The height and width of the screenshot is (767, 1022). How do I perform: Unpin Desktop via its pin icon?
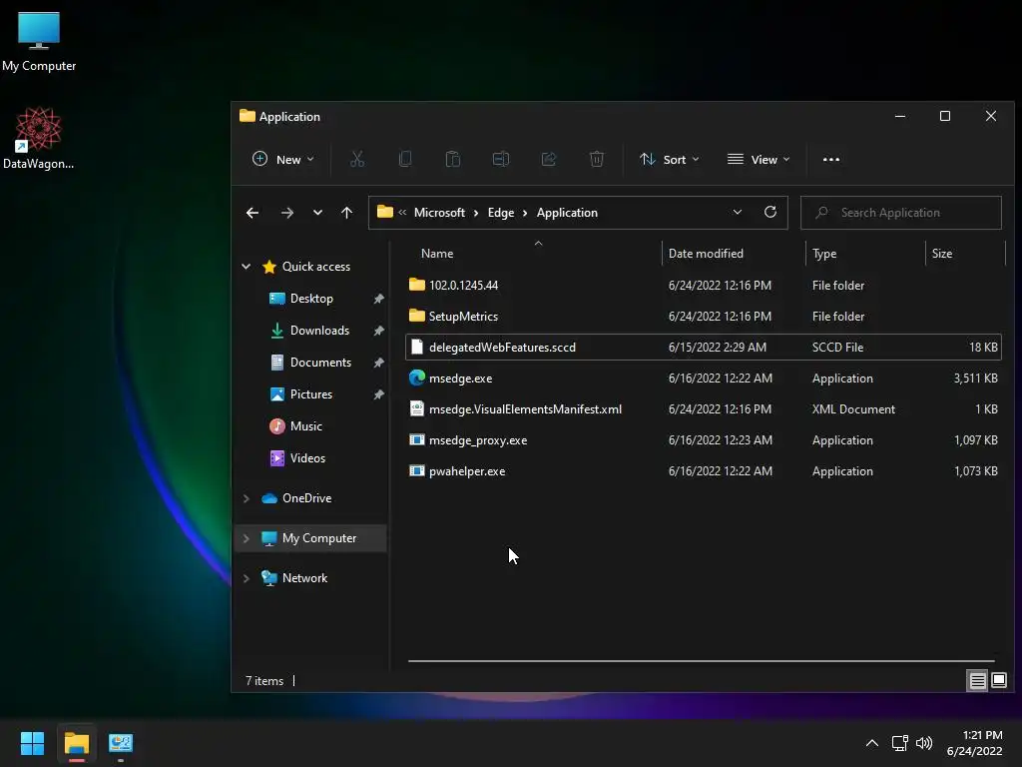point(378,299)
